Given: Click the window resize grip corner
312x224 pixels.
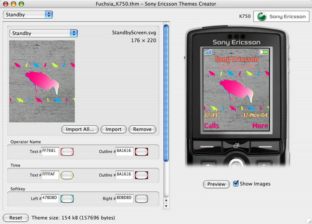Looking at the screenshot, I should [x=309, y=221].
